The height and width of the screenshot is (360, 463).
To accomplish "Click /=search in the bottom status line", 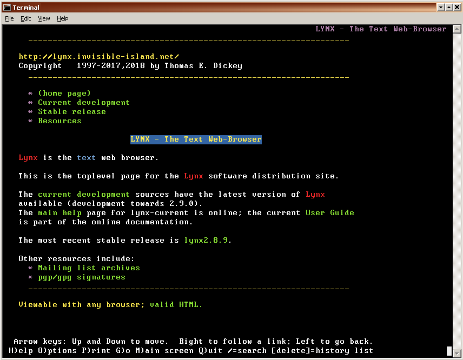I will [x=247, y=351].
